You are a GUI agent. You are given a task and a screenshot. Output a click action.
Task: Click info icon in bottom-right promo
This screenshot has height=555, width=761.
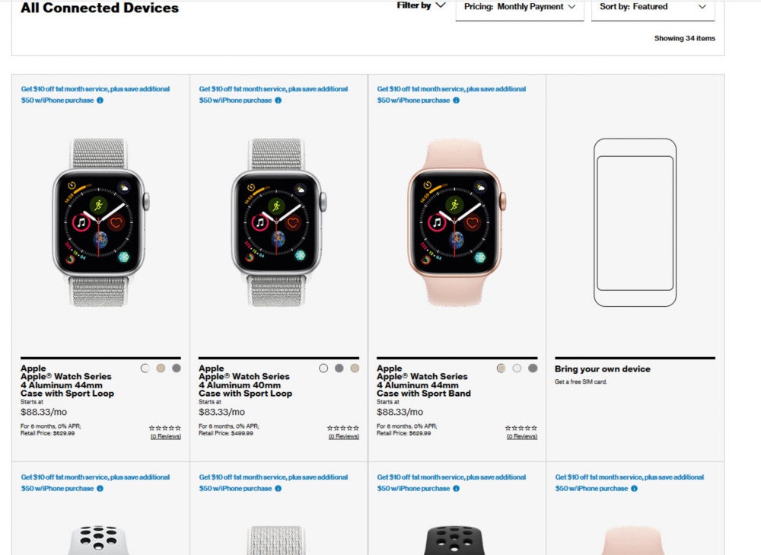634,489
